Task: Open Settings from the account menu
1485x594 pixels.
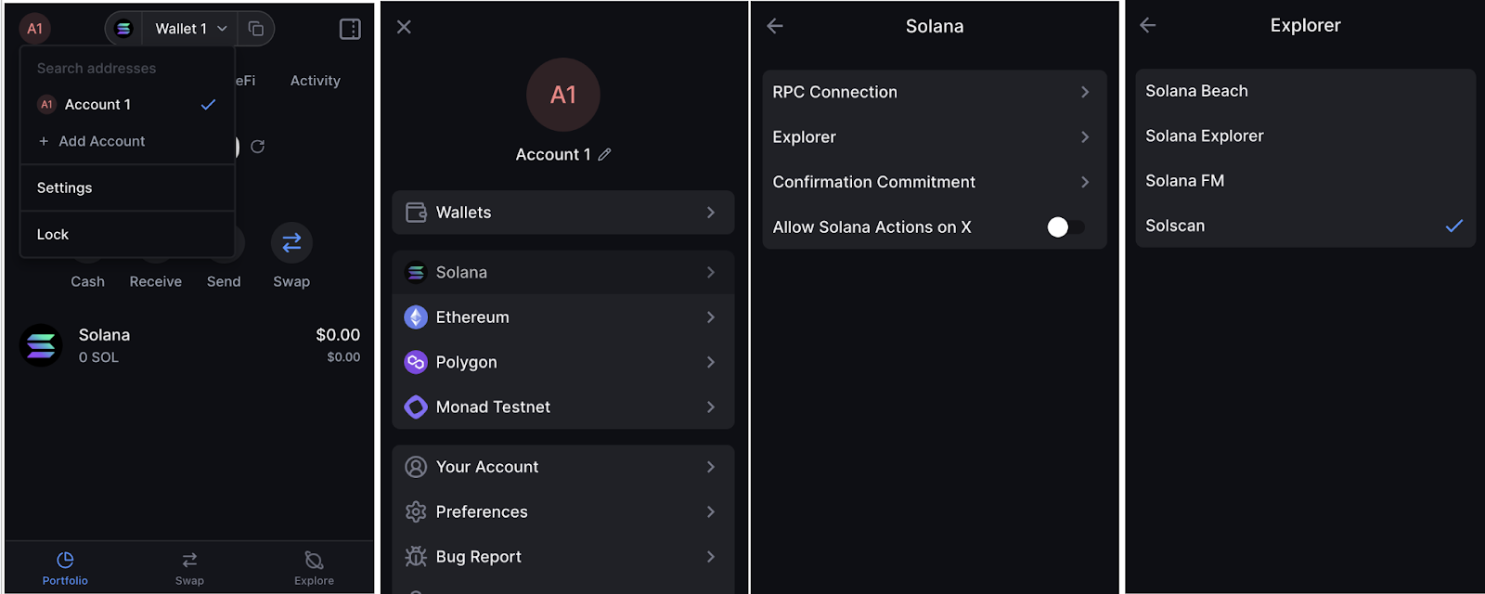Action: pos(127,187)
